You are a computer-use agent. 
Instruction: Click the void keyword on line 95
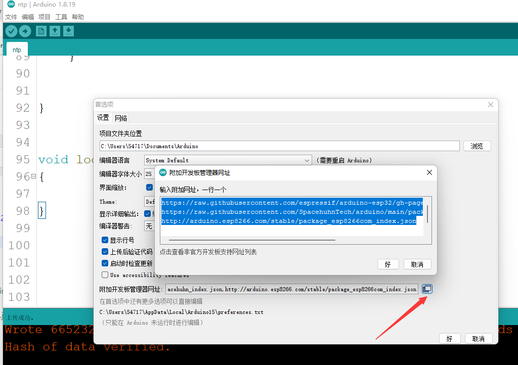coord(53,159)
